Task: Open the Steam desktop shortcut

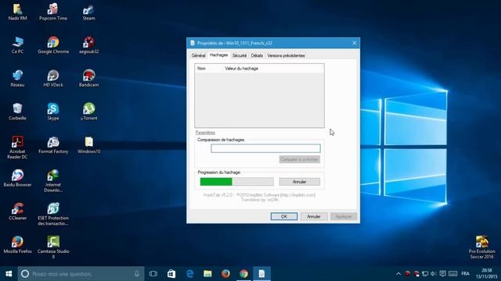Action: point(88,12)
